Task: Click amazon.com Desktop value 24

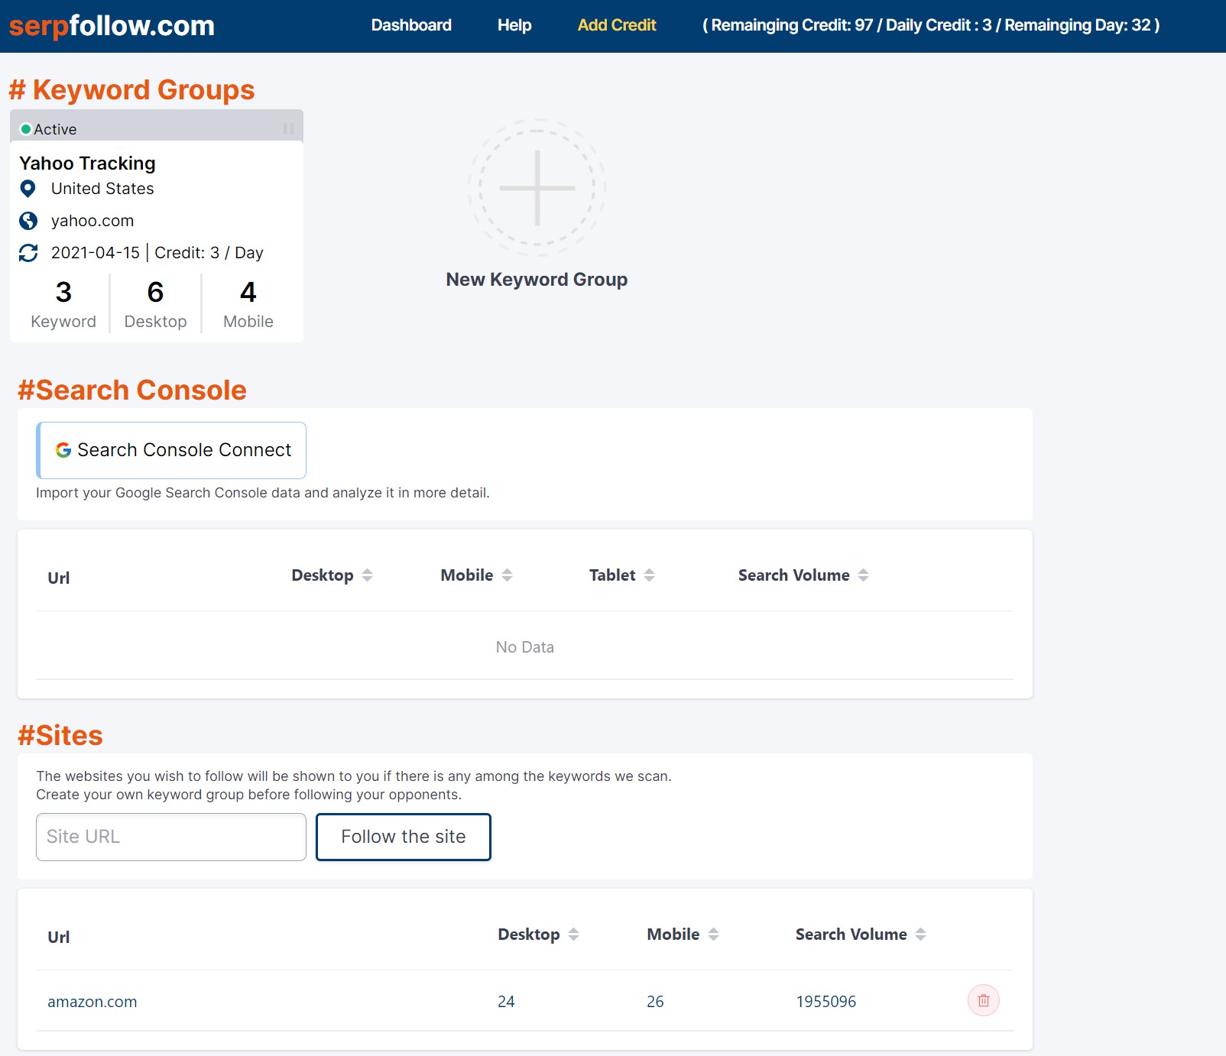Action: tap(506, 1002)
